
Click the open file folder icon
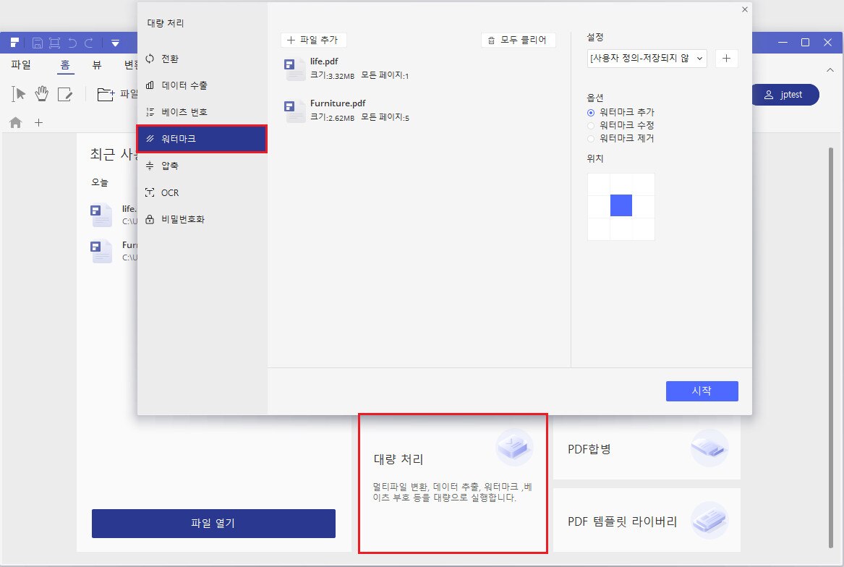click(x=106, y=94)
